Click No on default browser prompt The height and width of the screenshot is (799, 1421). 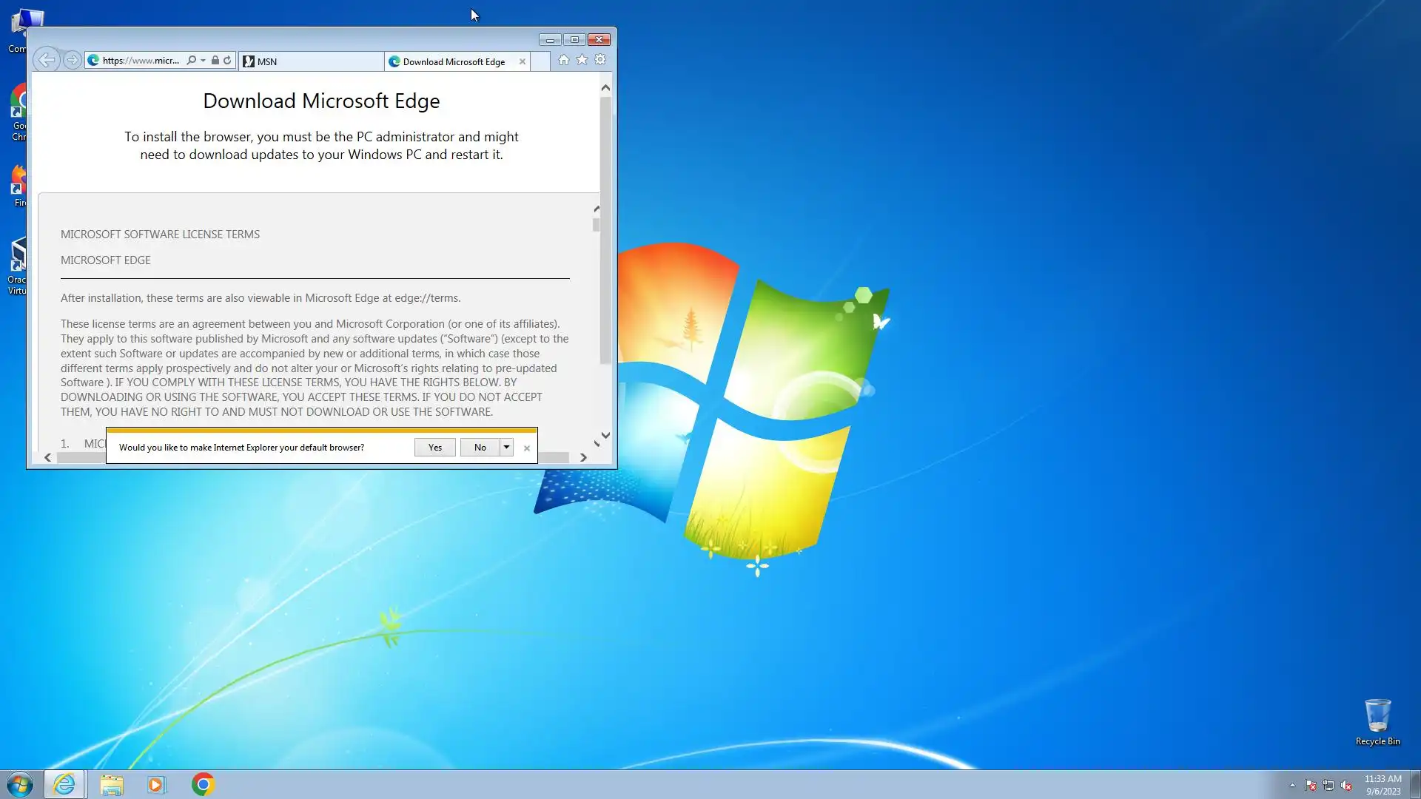point(480,447)
